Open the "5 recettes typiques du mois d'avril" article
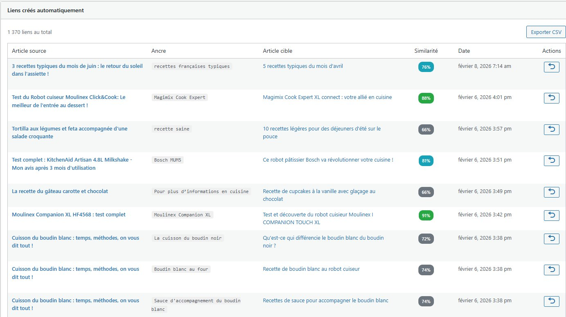 pos(303,66)
